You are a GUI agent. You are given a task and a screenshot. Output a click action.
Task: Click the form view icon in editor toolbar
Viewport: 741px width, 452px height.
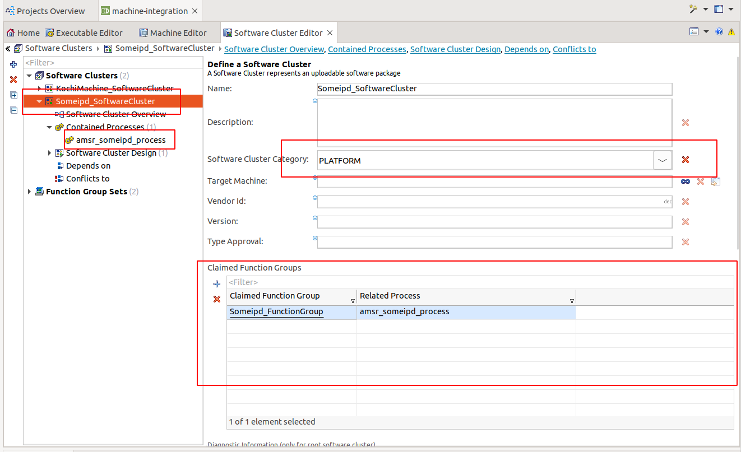pyautogui.click(x=694, y=32)
